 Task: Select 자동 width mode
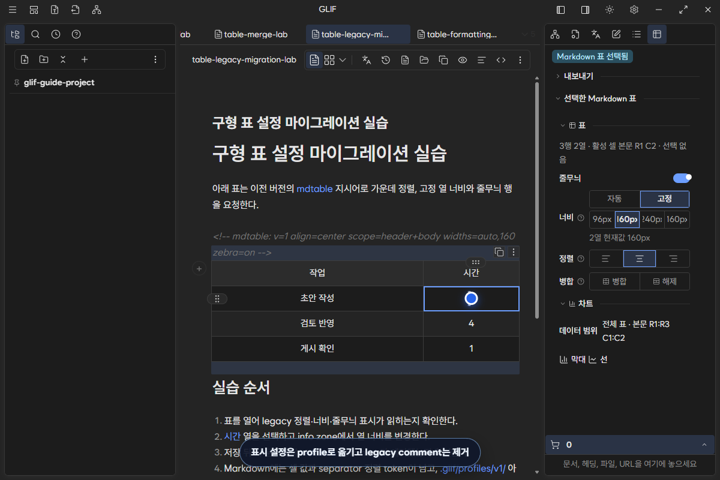click(614, 199)
